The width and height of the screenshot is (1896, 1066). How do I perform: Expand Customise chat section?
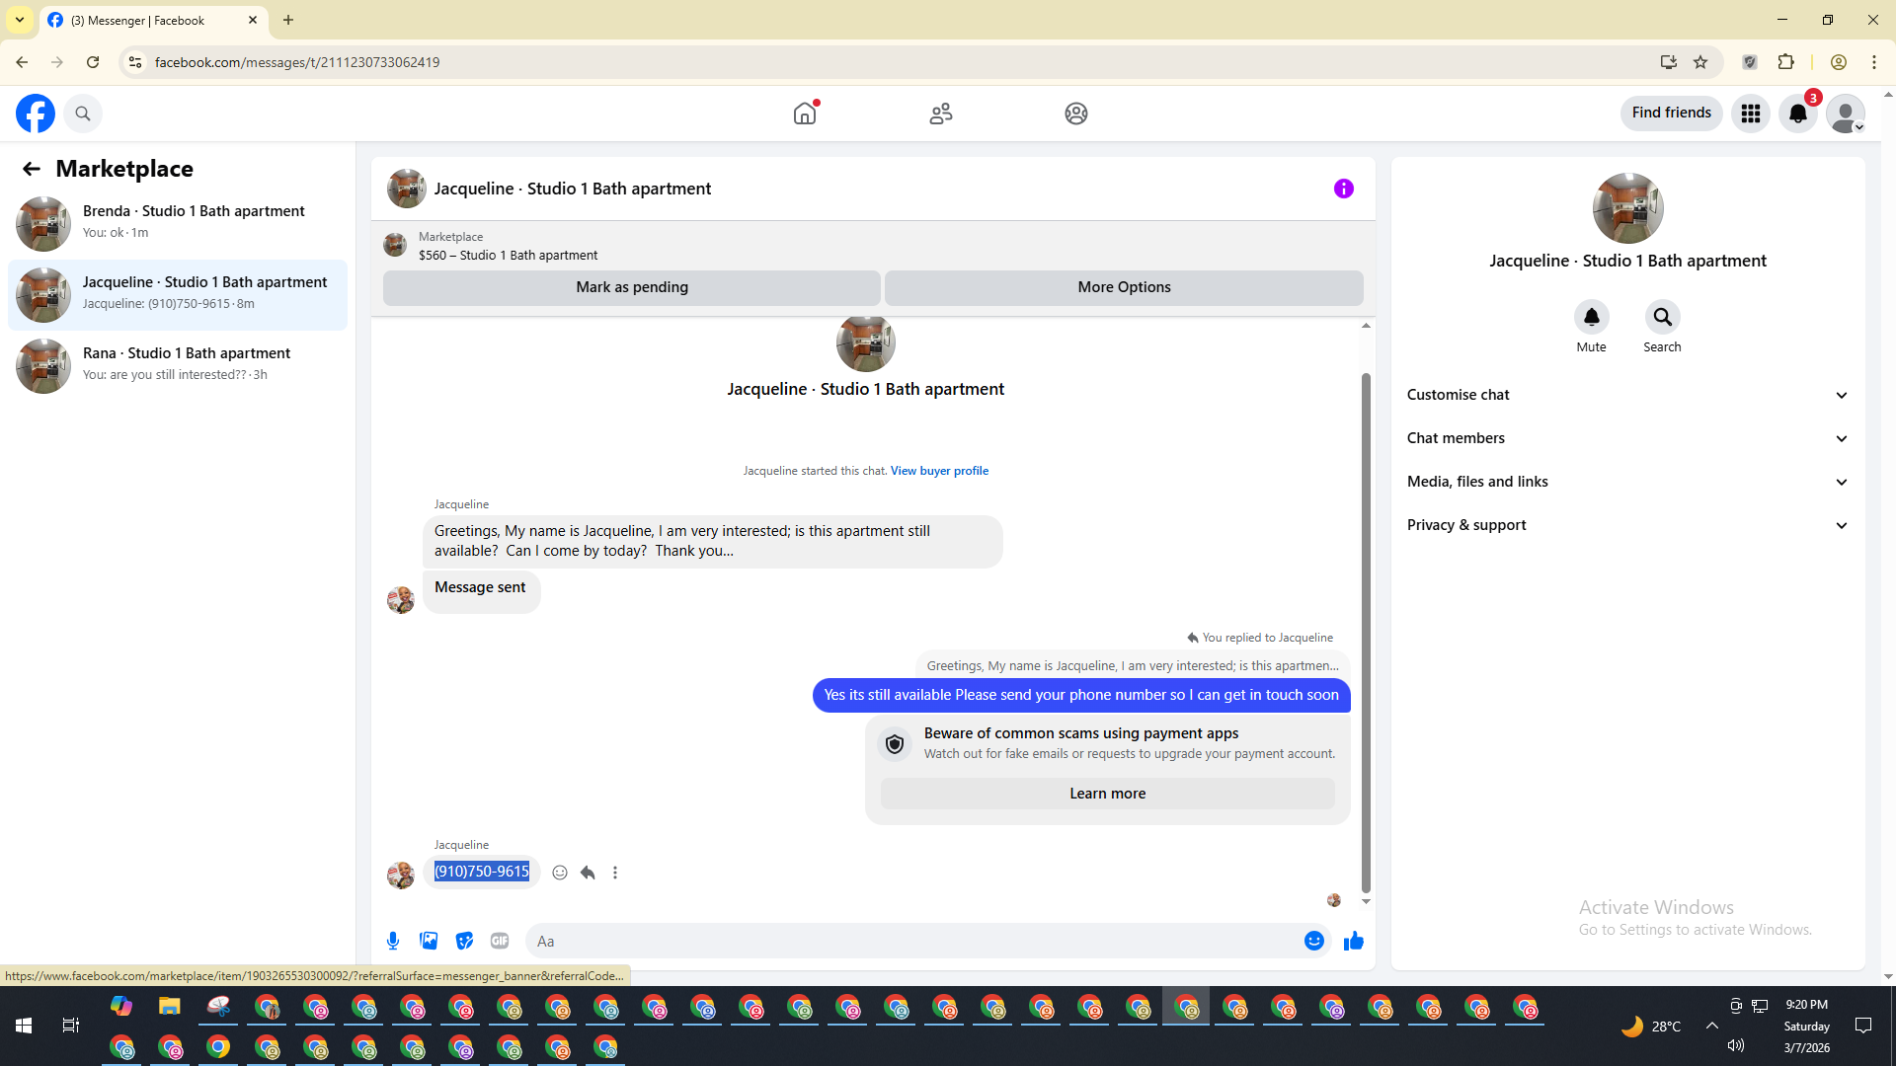pos(1627,395)
